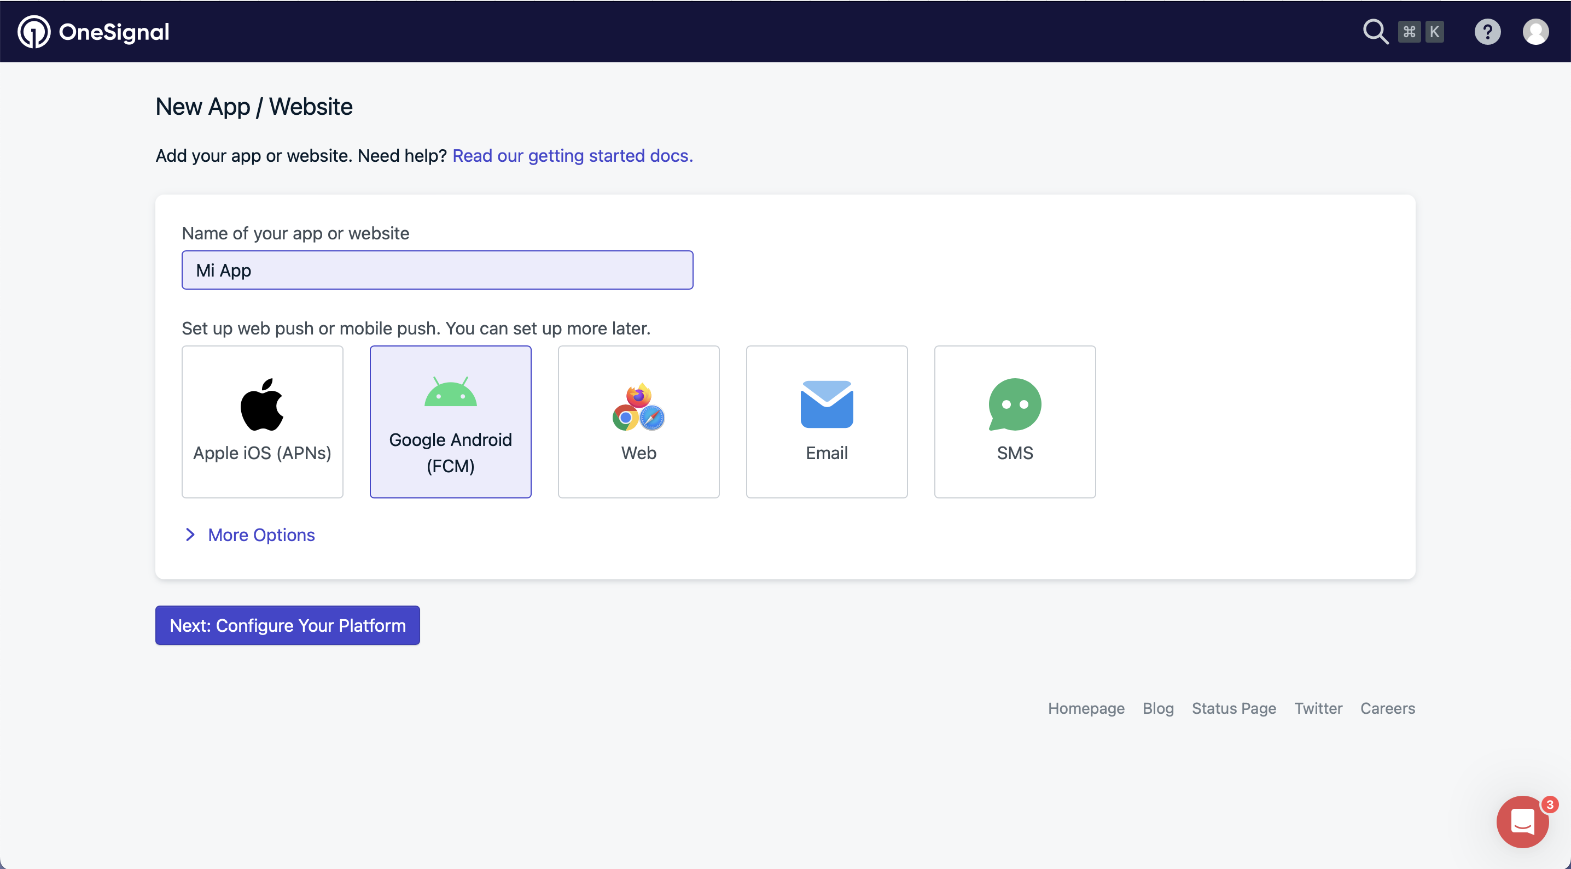Select the Google Android (FCM) platform

[x=451, y=422]
